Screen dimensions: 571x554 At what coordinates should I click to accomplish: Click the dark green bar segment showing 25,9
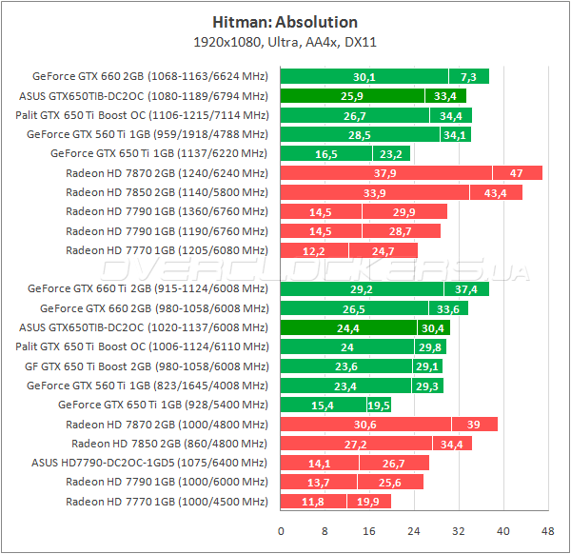352,96
